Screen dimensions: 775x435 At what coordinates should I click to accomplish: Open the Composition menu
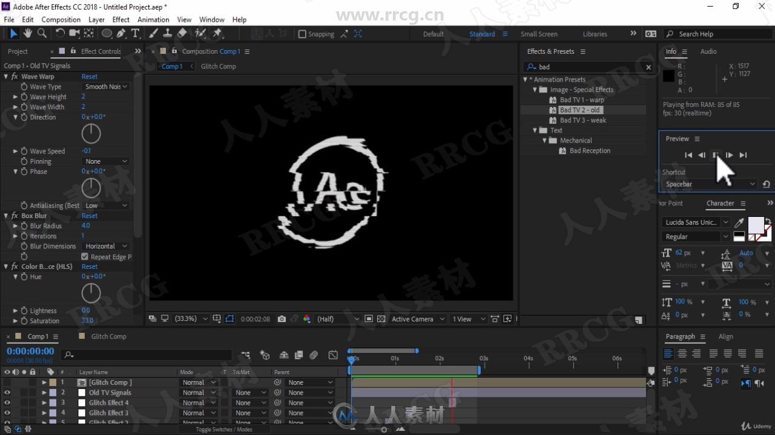coord(61,19)
